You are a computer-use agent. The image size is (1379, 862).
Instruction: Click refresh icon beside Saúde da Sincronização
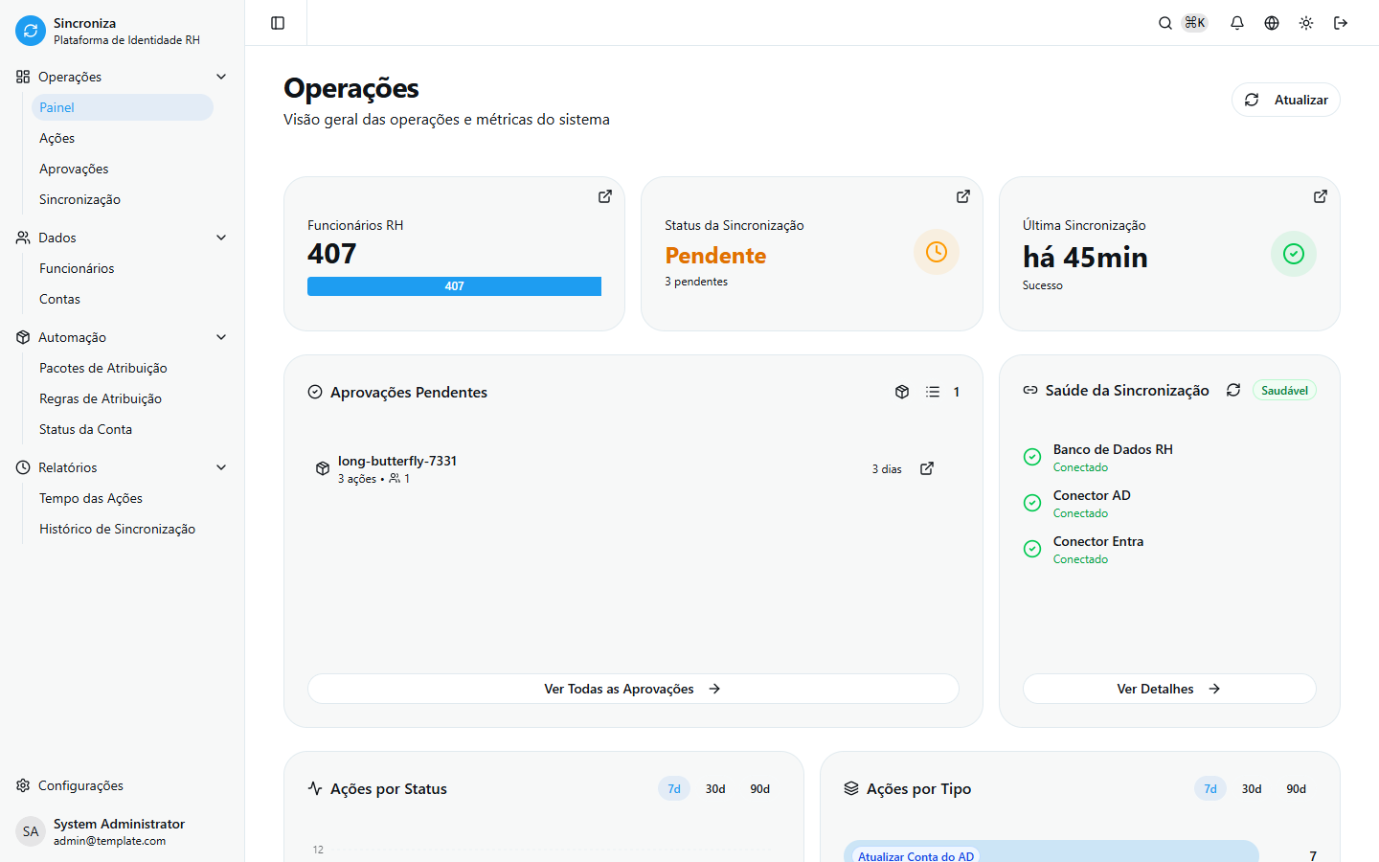(1233, 390)
